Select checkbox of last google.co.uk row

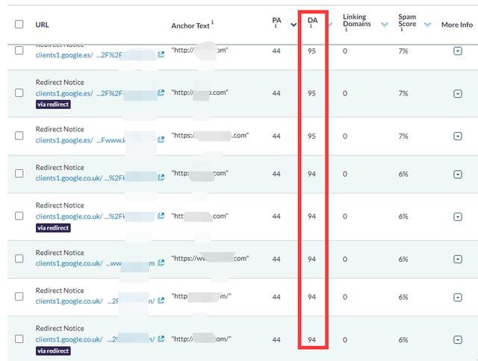[x=19, y=339]
